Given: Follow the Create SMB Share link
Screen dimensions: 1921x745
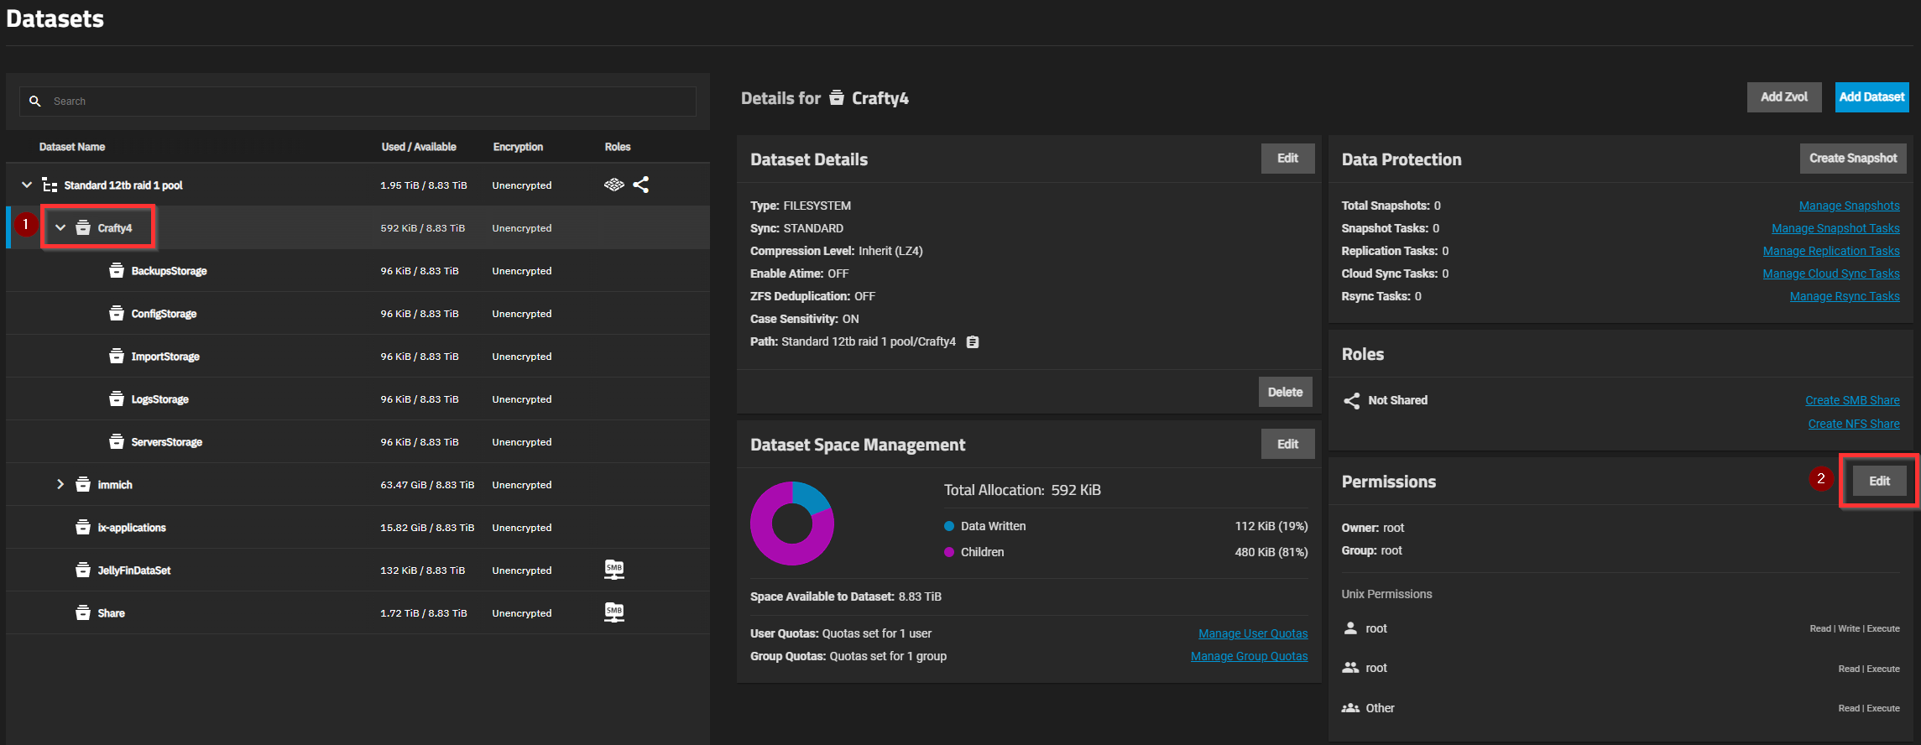Looking at the screenshot, I should point(1851,400).
